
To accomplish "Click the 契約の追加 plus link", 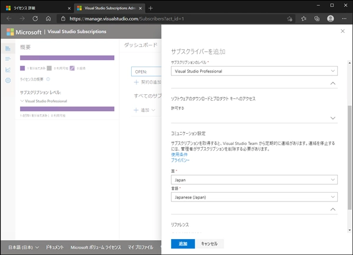I will click(x=148, y=82).
